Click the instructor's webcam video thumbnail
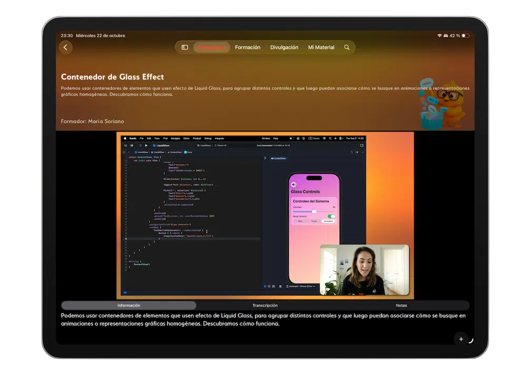525x379 pixels. pyautogui.click(x=364, y=270)
